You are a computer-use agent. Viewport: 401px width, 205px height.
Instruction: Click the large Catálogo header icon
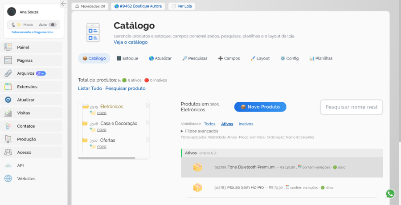[93, 32]
